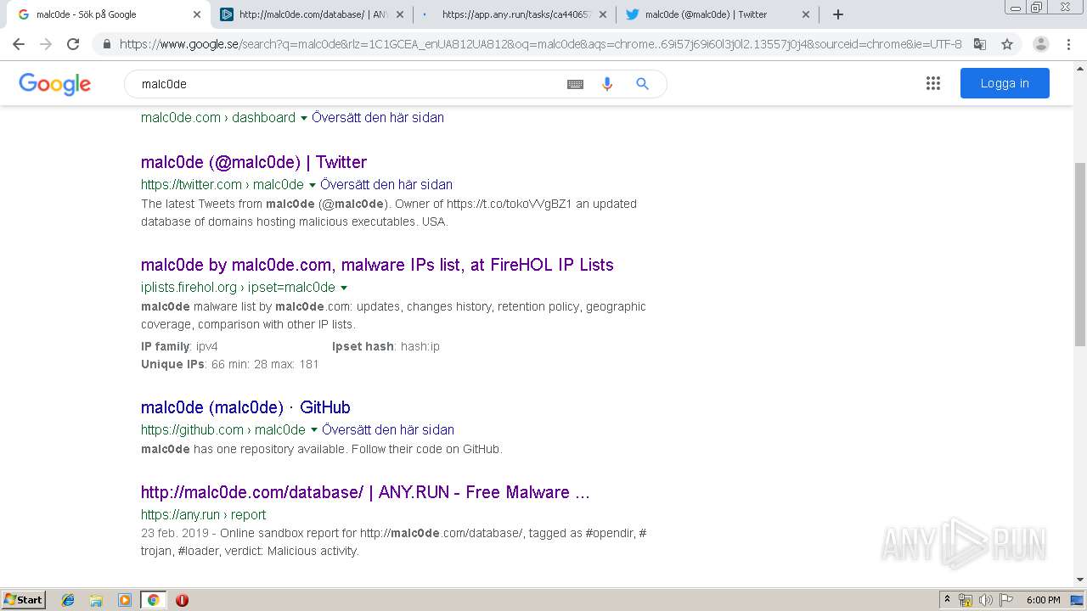Click the browser address bar URL
The image size is (1087, 611).
click(x=540, y=44)
